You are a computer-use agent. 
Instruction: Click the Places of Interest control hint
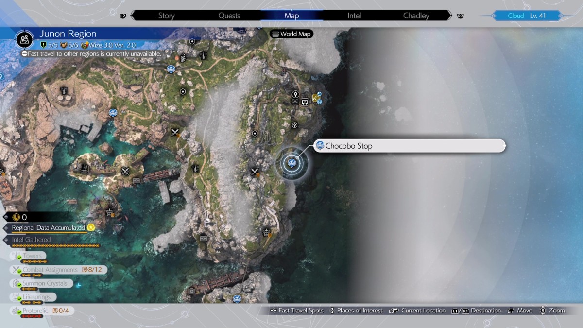(x=356, y=311)
